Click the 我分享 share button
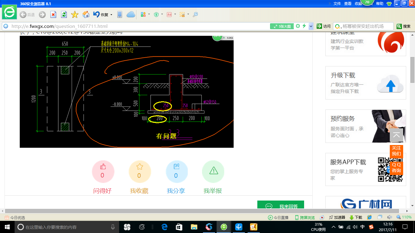The height and width of the screenshot is (233, 415). pos(176,172)
